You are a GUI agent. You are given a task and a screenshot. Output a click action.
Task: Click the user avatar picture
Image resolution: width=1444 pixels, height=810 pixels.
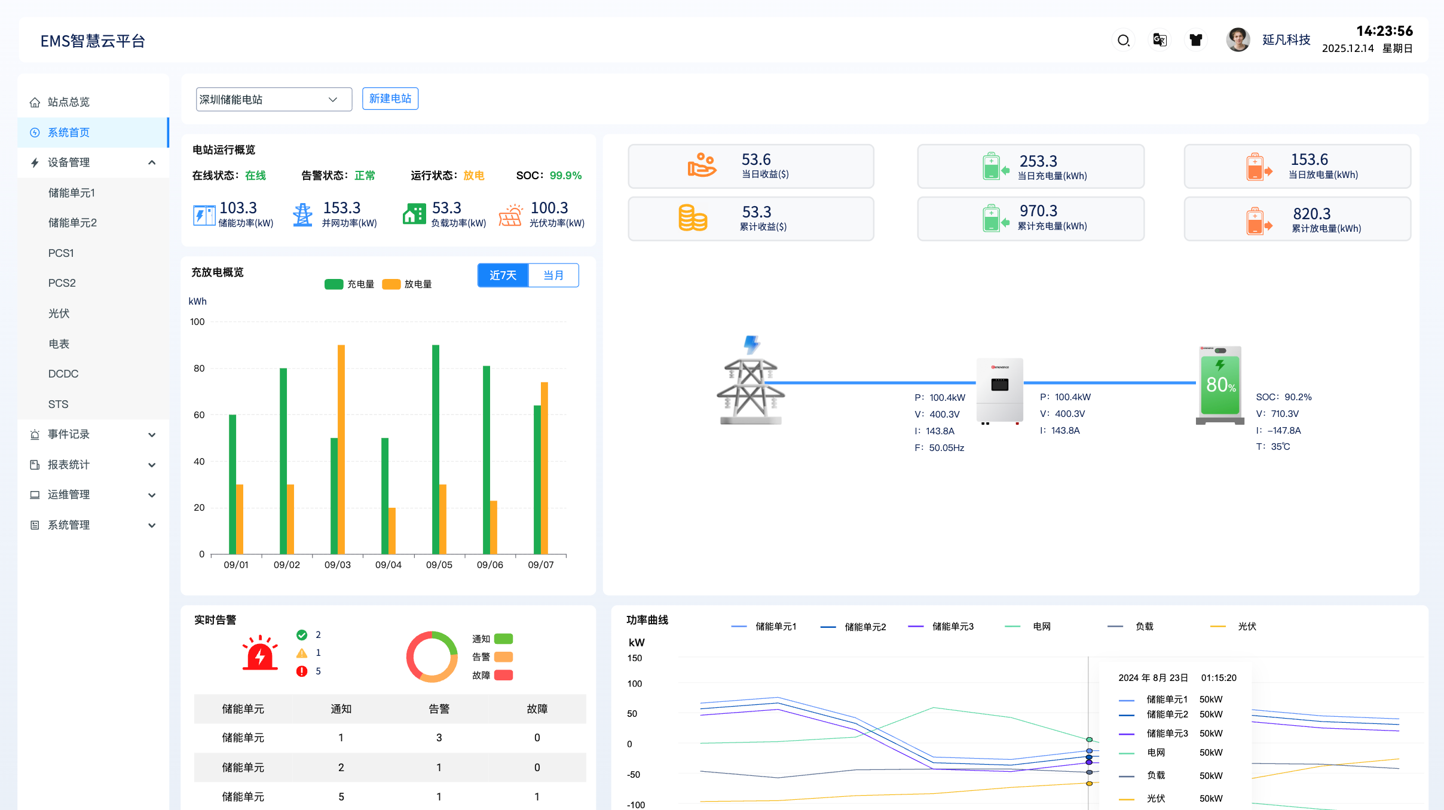tap(1237, 40)
